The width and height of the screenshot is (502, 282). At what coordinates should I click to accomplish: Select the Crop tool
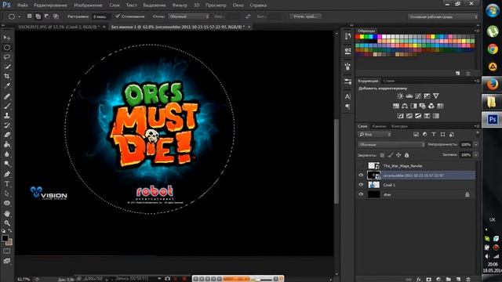(x=7, y=77)
